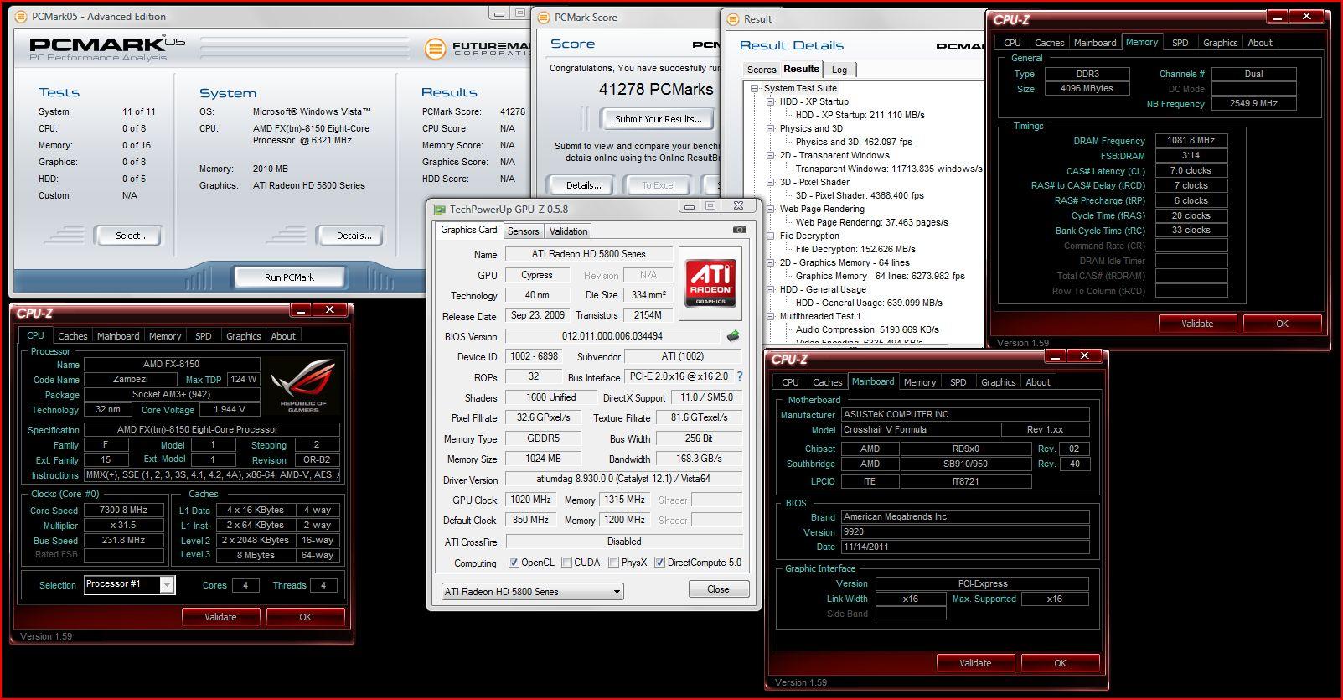Image resolution: width=1343 pixels, height=700 pixels.
Task: Click the Bandwidth value 168.3 GB/s in GPU-Z
Action: click(699, 459)
